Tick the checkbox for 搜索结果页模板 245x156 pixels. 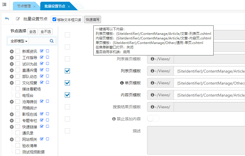67,107
